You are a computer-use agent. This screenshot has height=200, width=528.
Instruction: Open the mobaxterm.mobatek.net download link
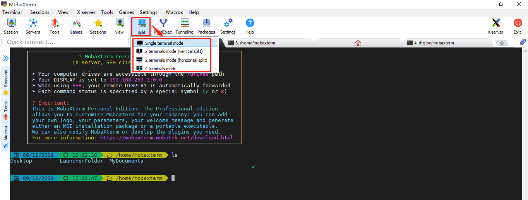[x=166, y=137]
